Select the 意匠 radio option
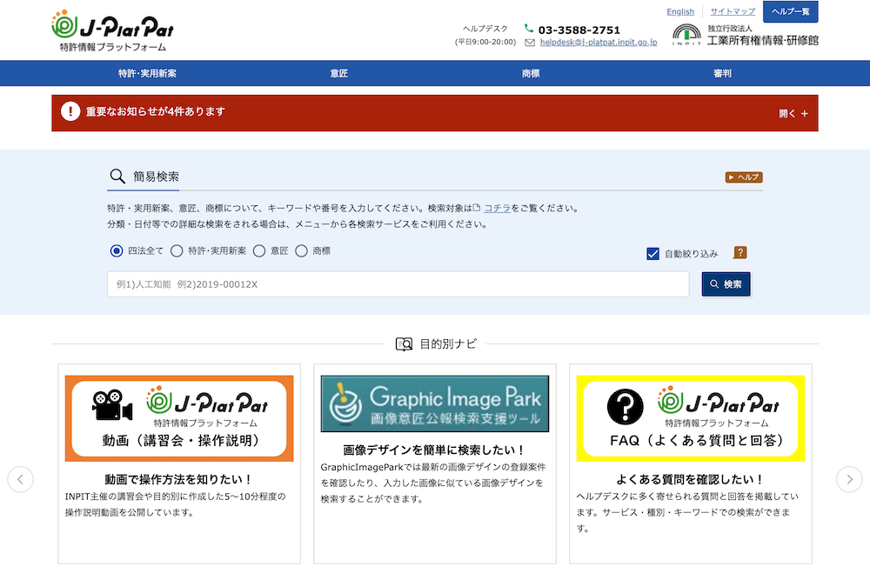Viewport: 870px width, 573px height. (x=259, y=251)
